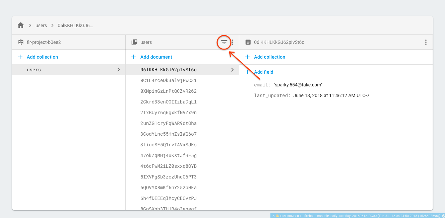
Task: Open the filter icon in users column
Action: [224, 42]
